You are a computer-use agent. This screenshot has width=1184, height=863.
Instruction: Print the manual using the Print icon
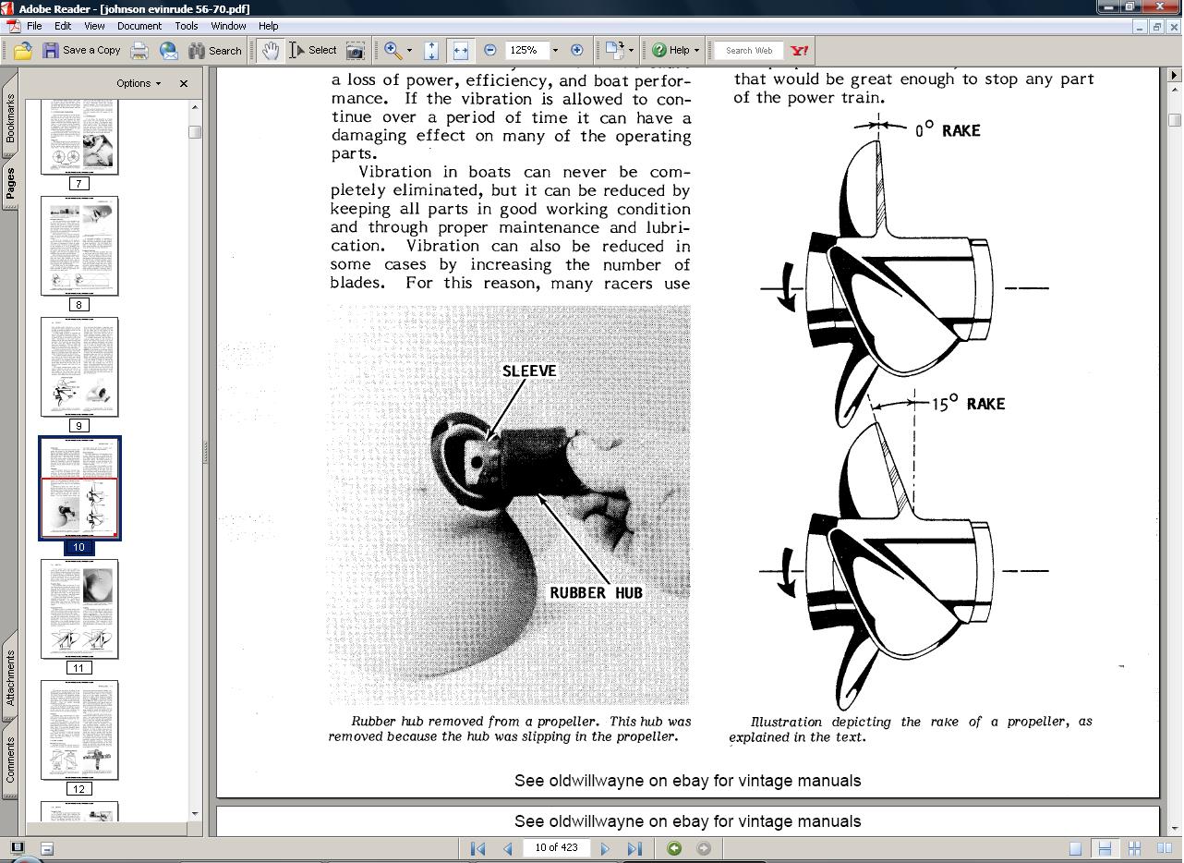pyautogui.click(x=139, y=50)
